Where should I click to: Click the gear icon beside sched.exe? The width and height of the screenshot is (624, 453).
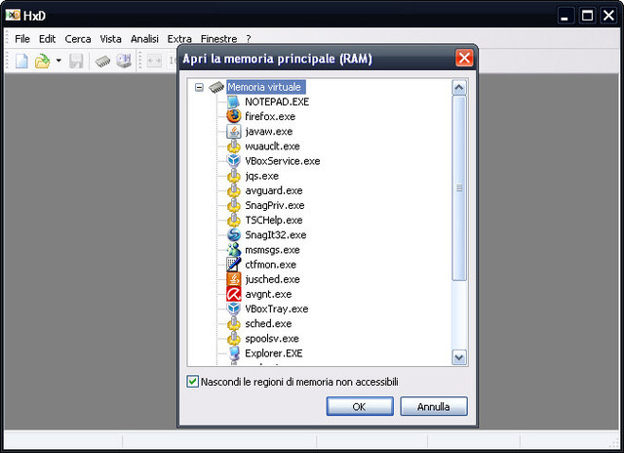click(x=234, y=323)
